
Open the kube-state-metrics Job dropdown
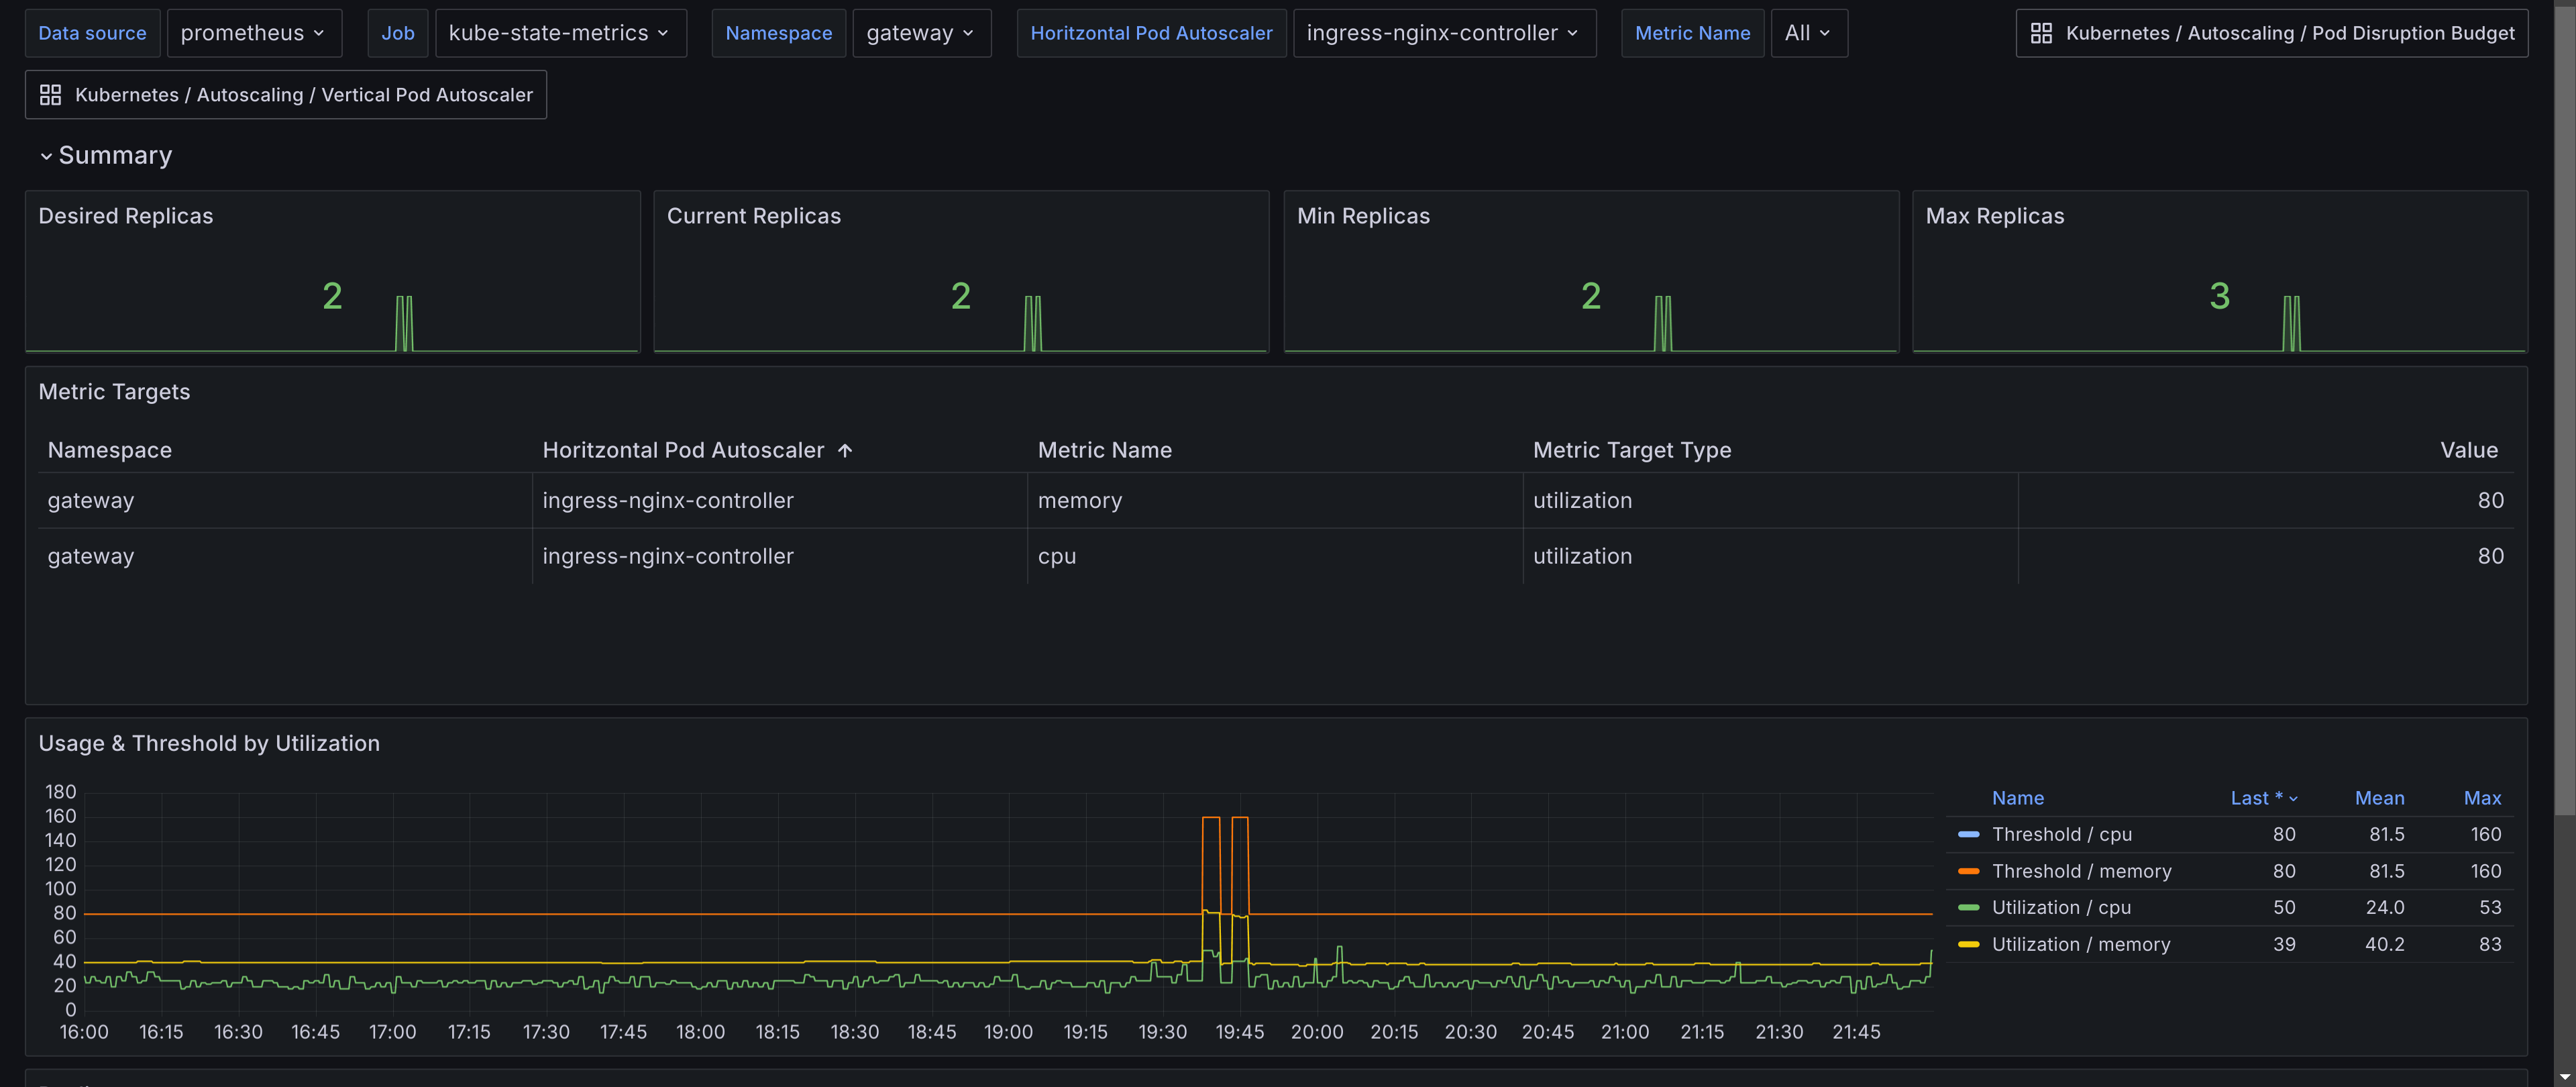pos(559,33)
